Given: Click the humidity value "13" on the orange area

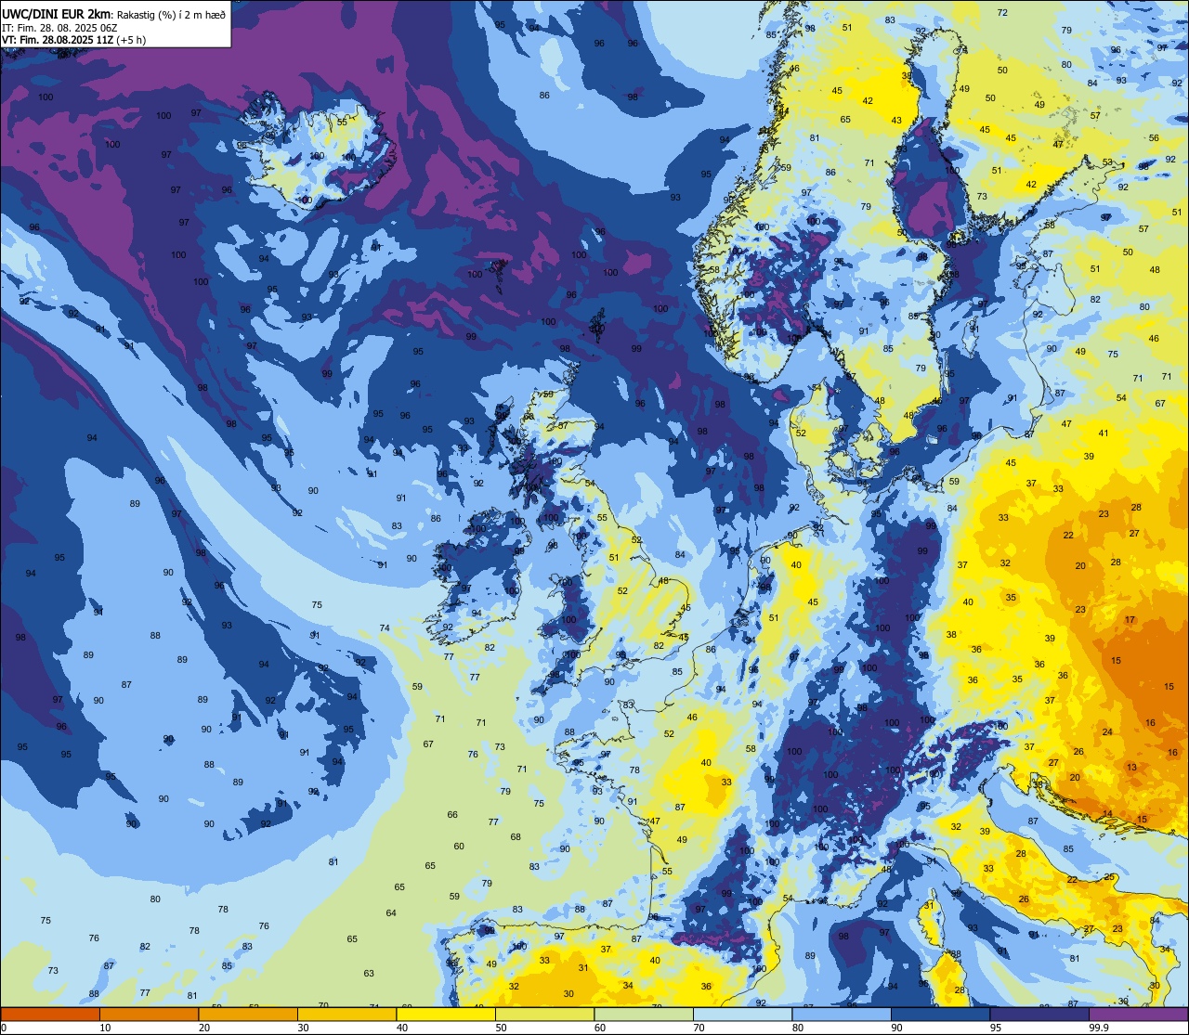Looking at the screenshot, I should point(1131,768).
